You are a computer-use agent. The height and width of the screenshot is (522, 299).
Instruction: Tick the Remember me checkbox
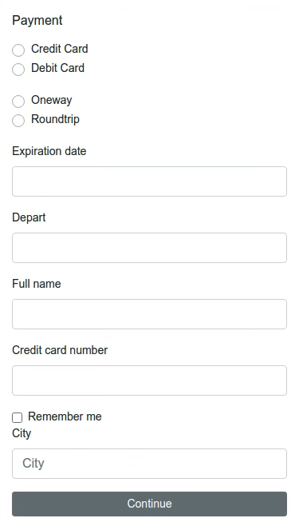point(18,417)
